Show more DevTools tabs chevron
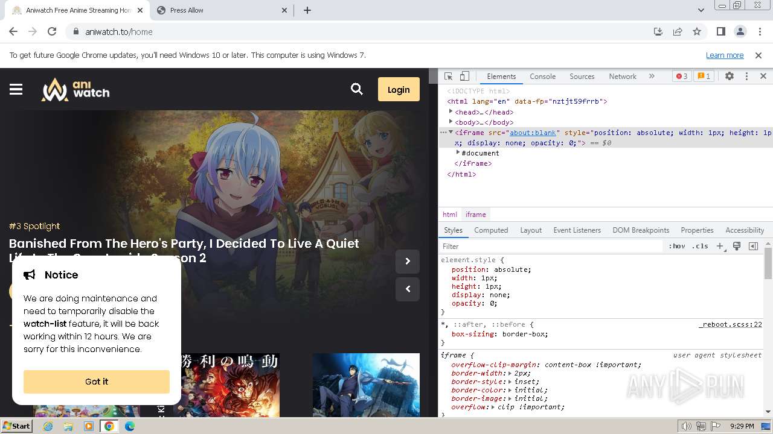The height and width of the screenshot is (434, 773). pos(652,77)
